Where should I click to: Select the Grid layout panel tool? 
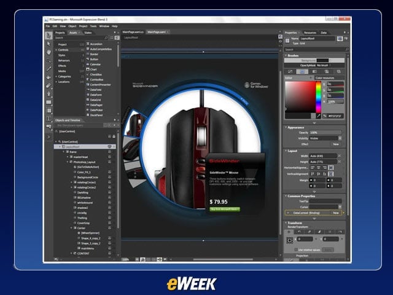click(49, 111)
